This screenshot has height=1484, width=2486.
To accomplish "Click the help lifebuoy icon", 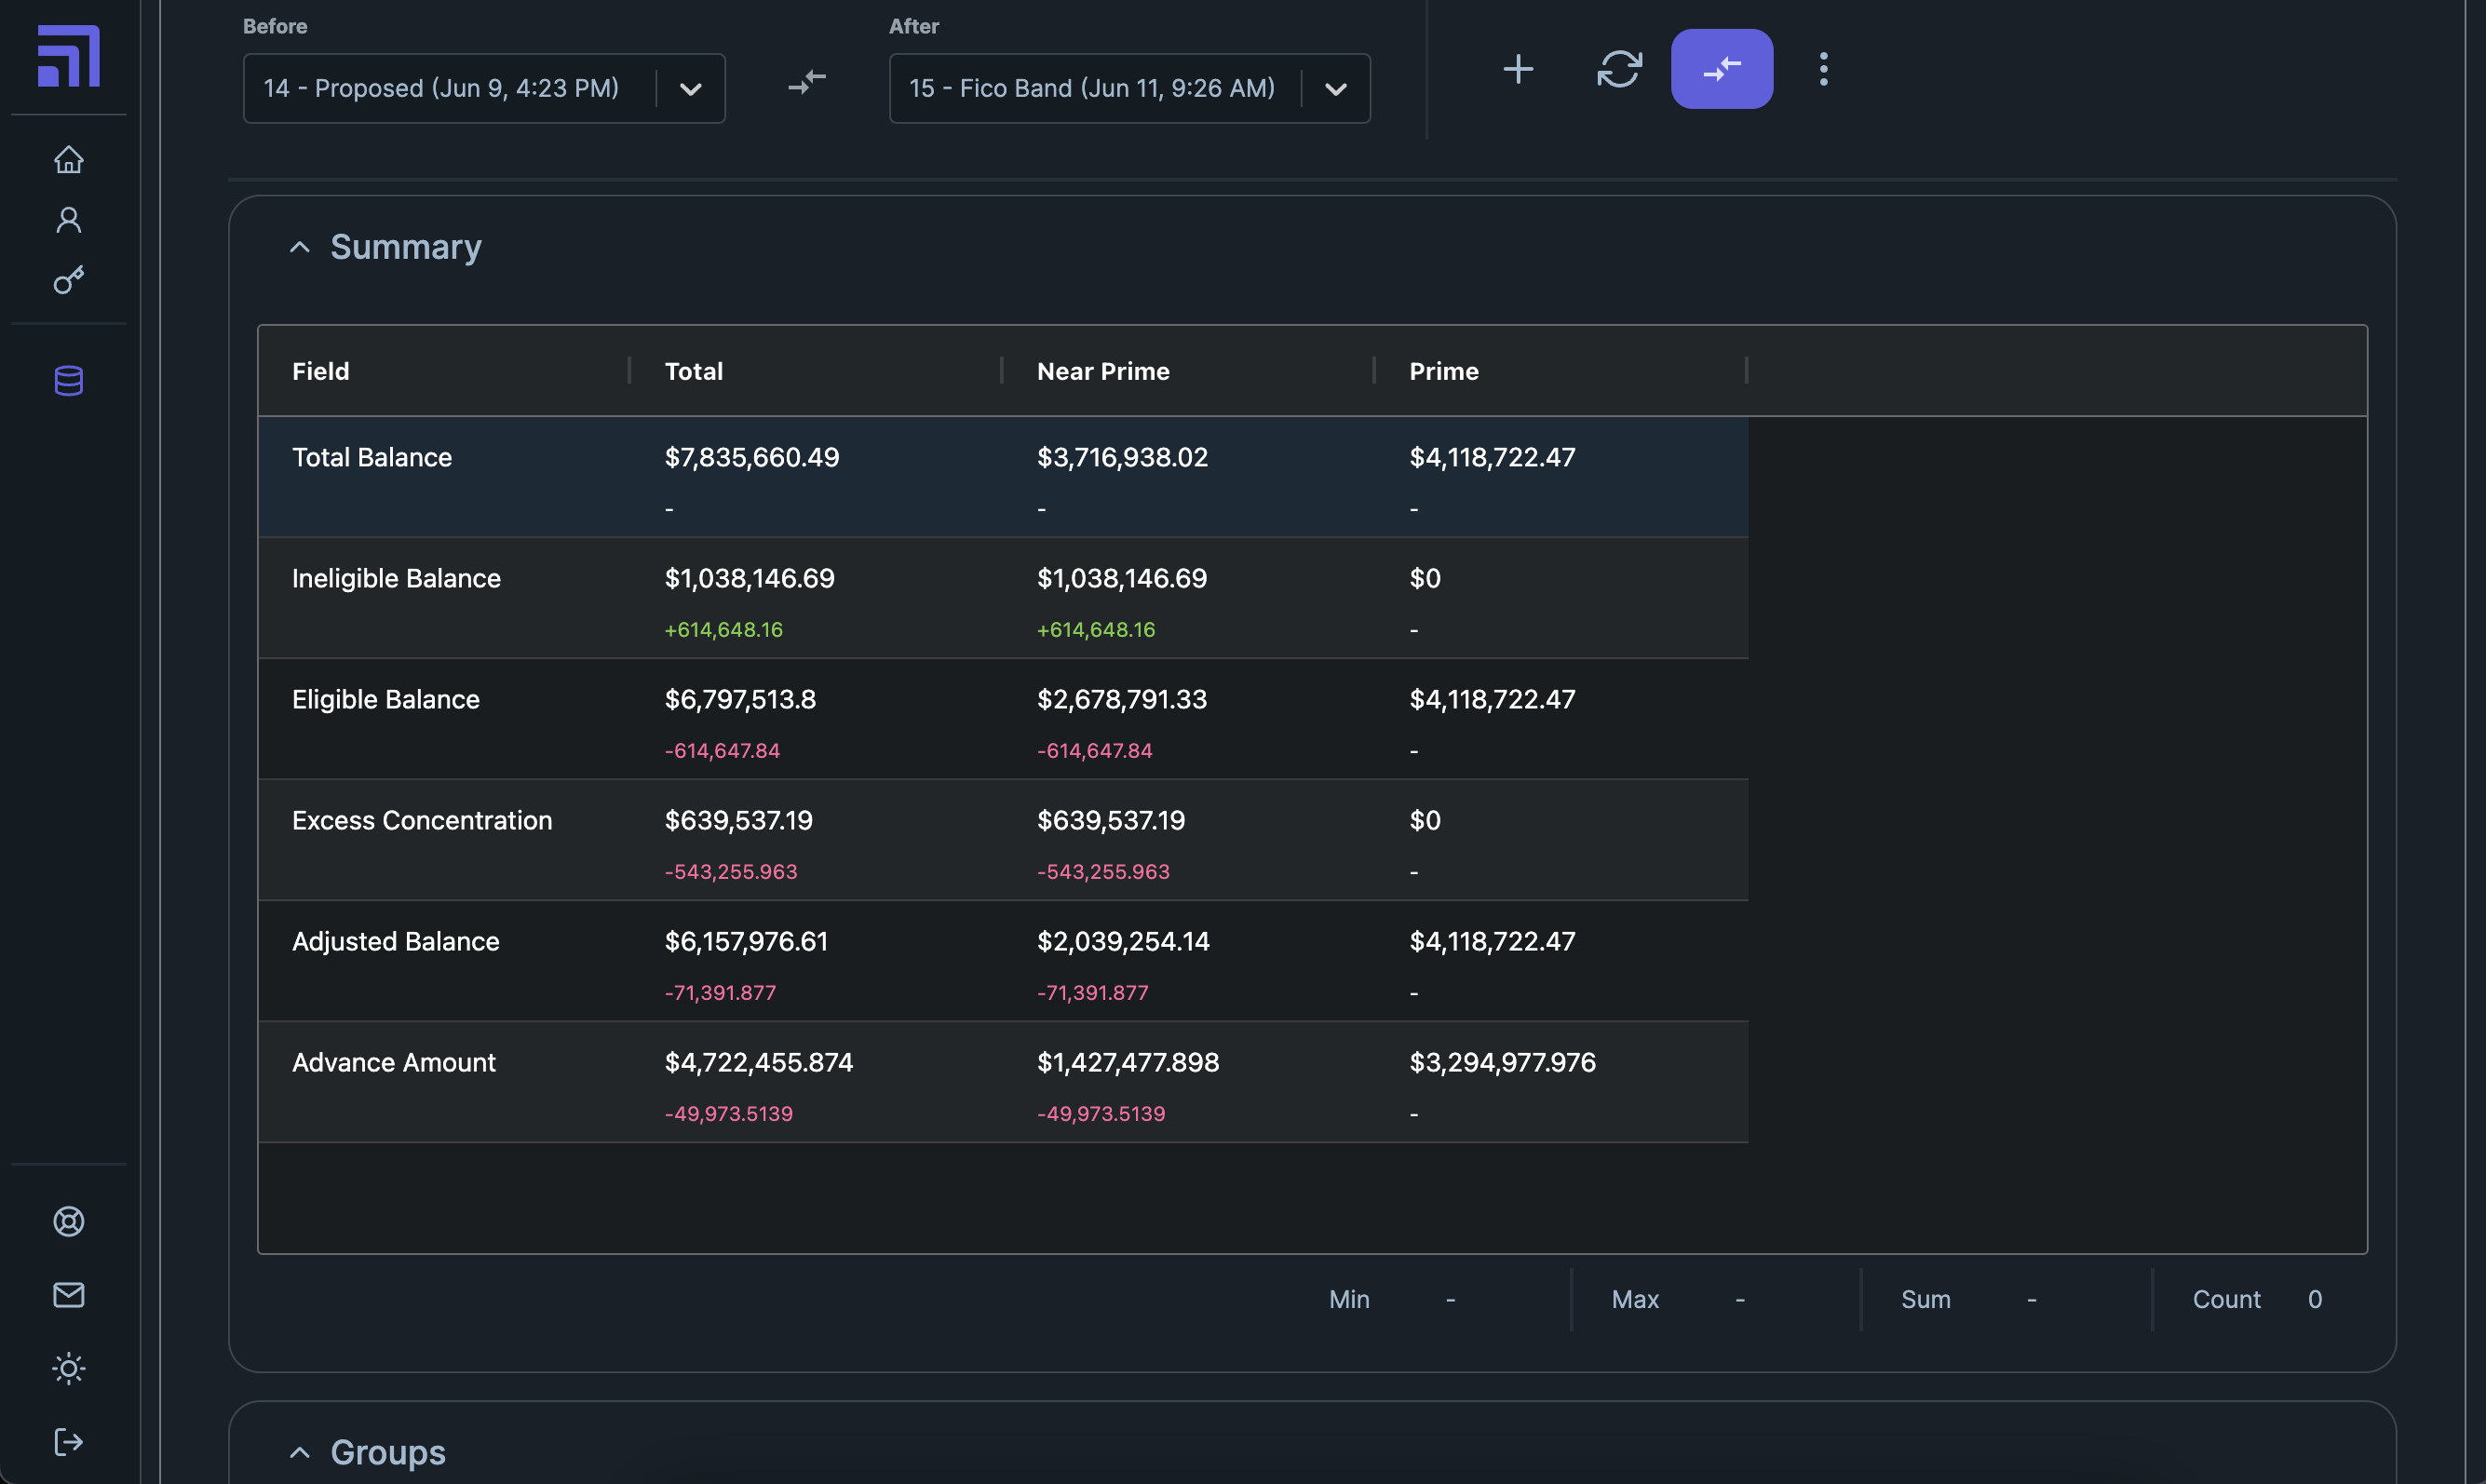I will point(68,1221).
